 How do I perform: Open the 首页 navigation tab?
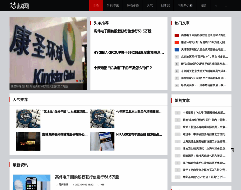(96, 6)
